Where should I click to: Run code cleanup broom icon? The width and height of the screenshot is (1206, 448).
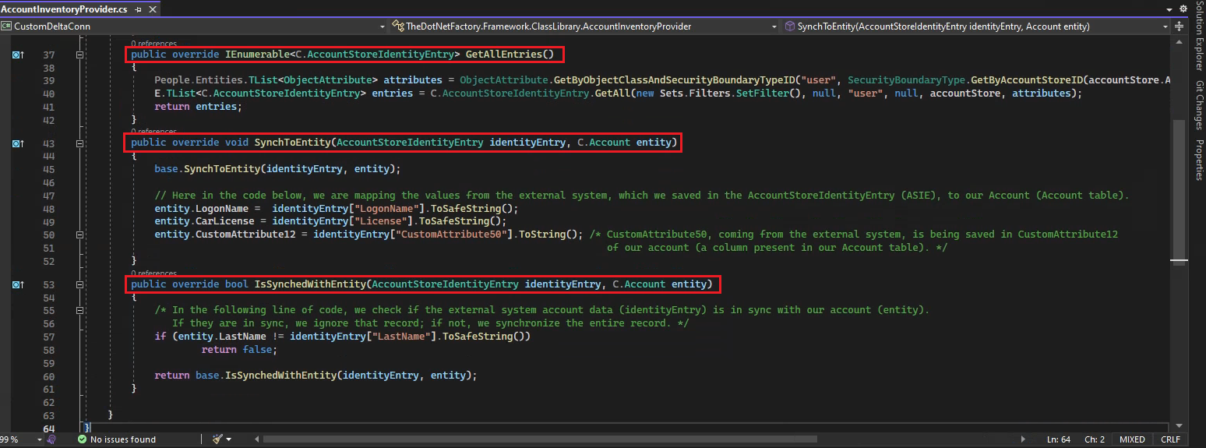tap(217, 439)
